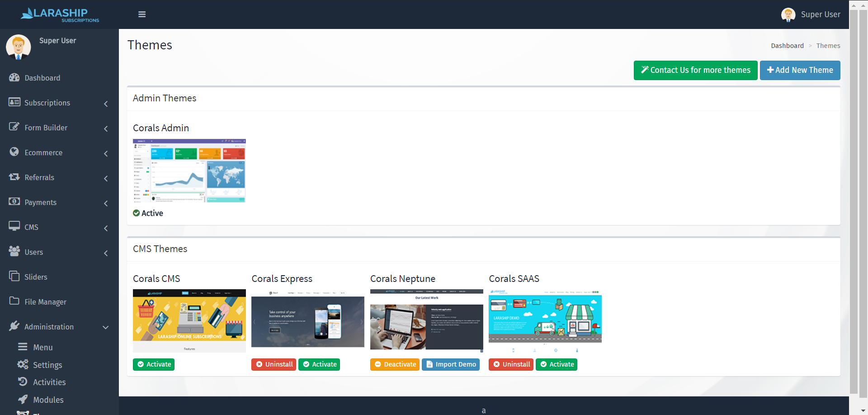Deactivate the Corals Neptune theme
The height and width of the screenshot is (415, 868).
395,364
